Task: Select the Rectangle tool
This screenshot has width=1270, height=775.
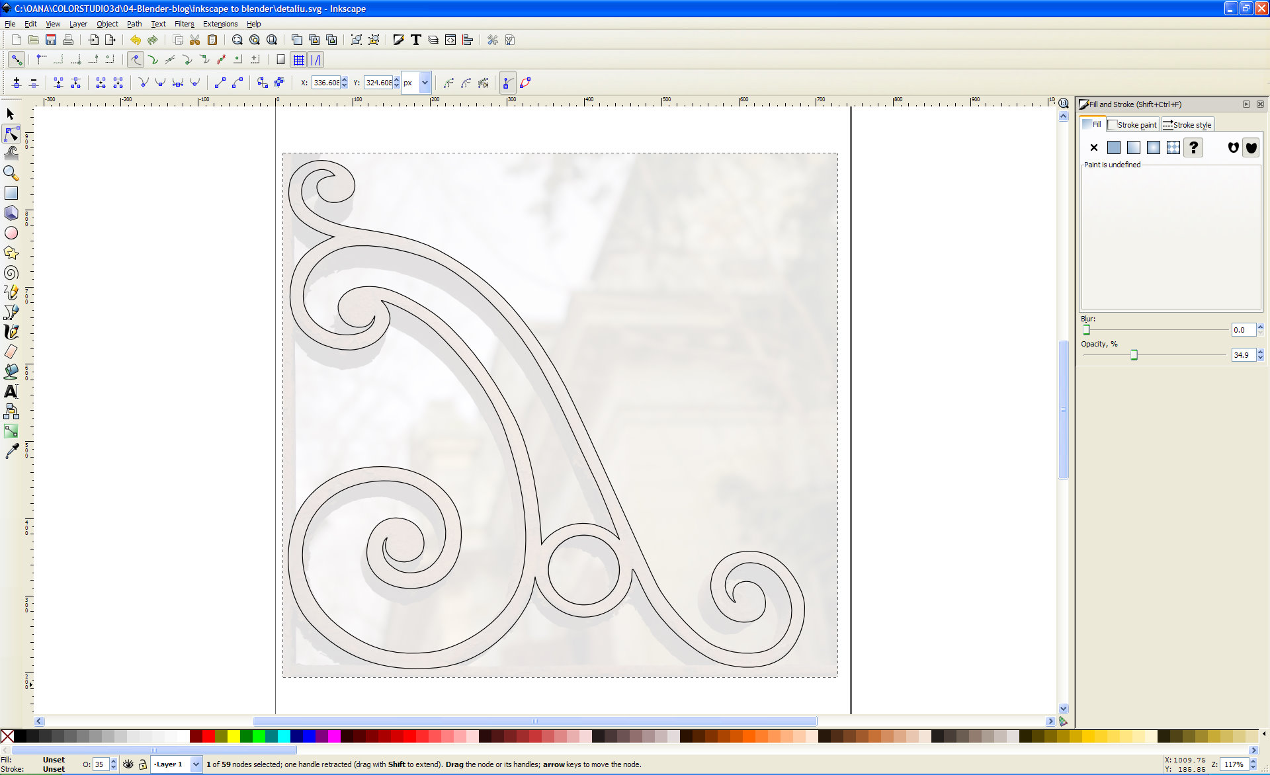Action: (x=11, y=193)
